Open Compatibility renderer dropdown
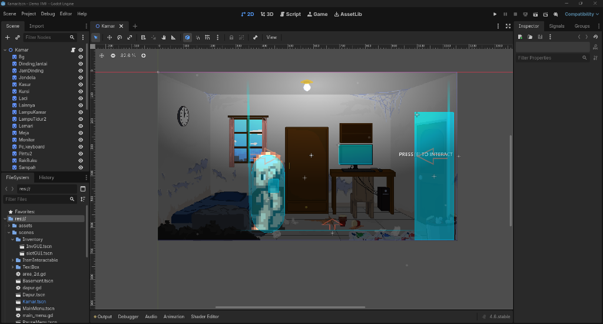This screenshot has width=603, height=324. point(581,14)
